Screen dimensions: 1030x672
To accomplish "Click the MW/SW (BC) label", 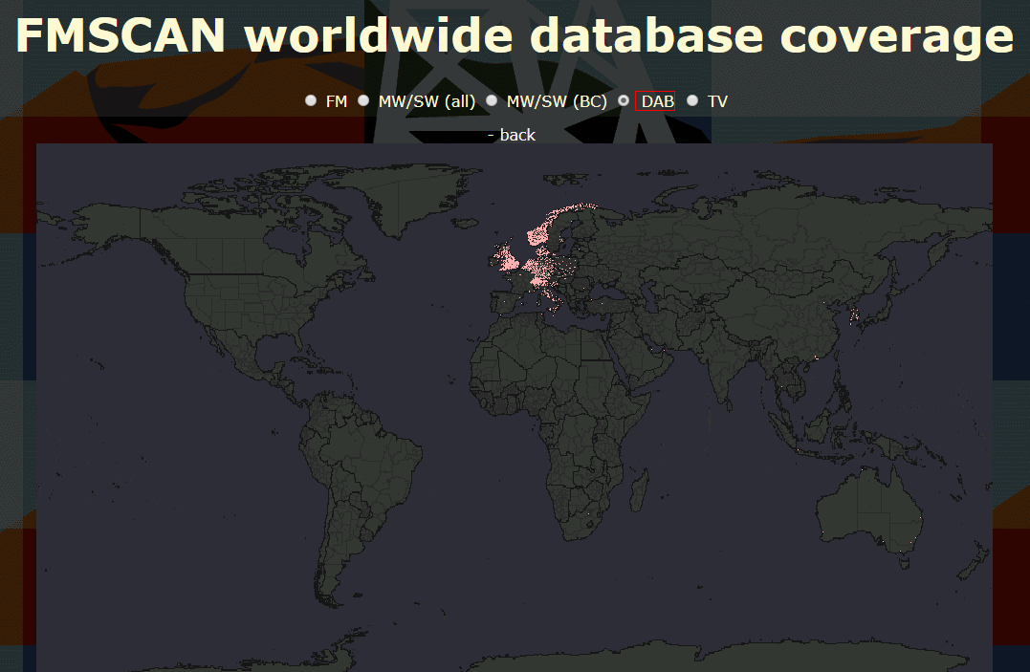I will pyautogui.click(x=557, y=101).
